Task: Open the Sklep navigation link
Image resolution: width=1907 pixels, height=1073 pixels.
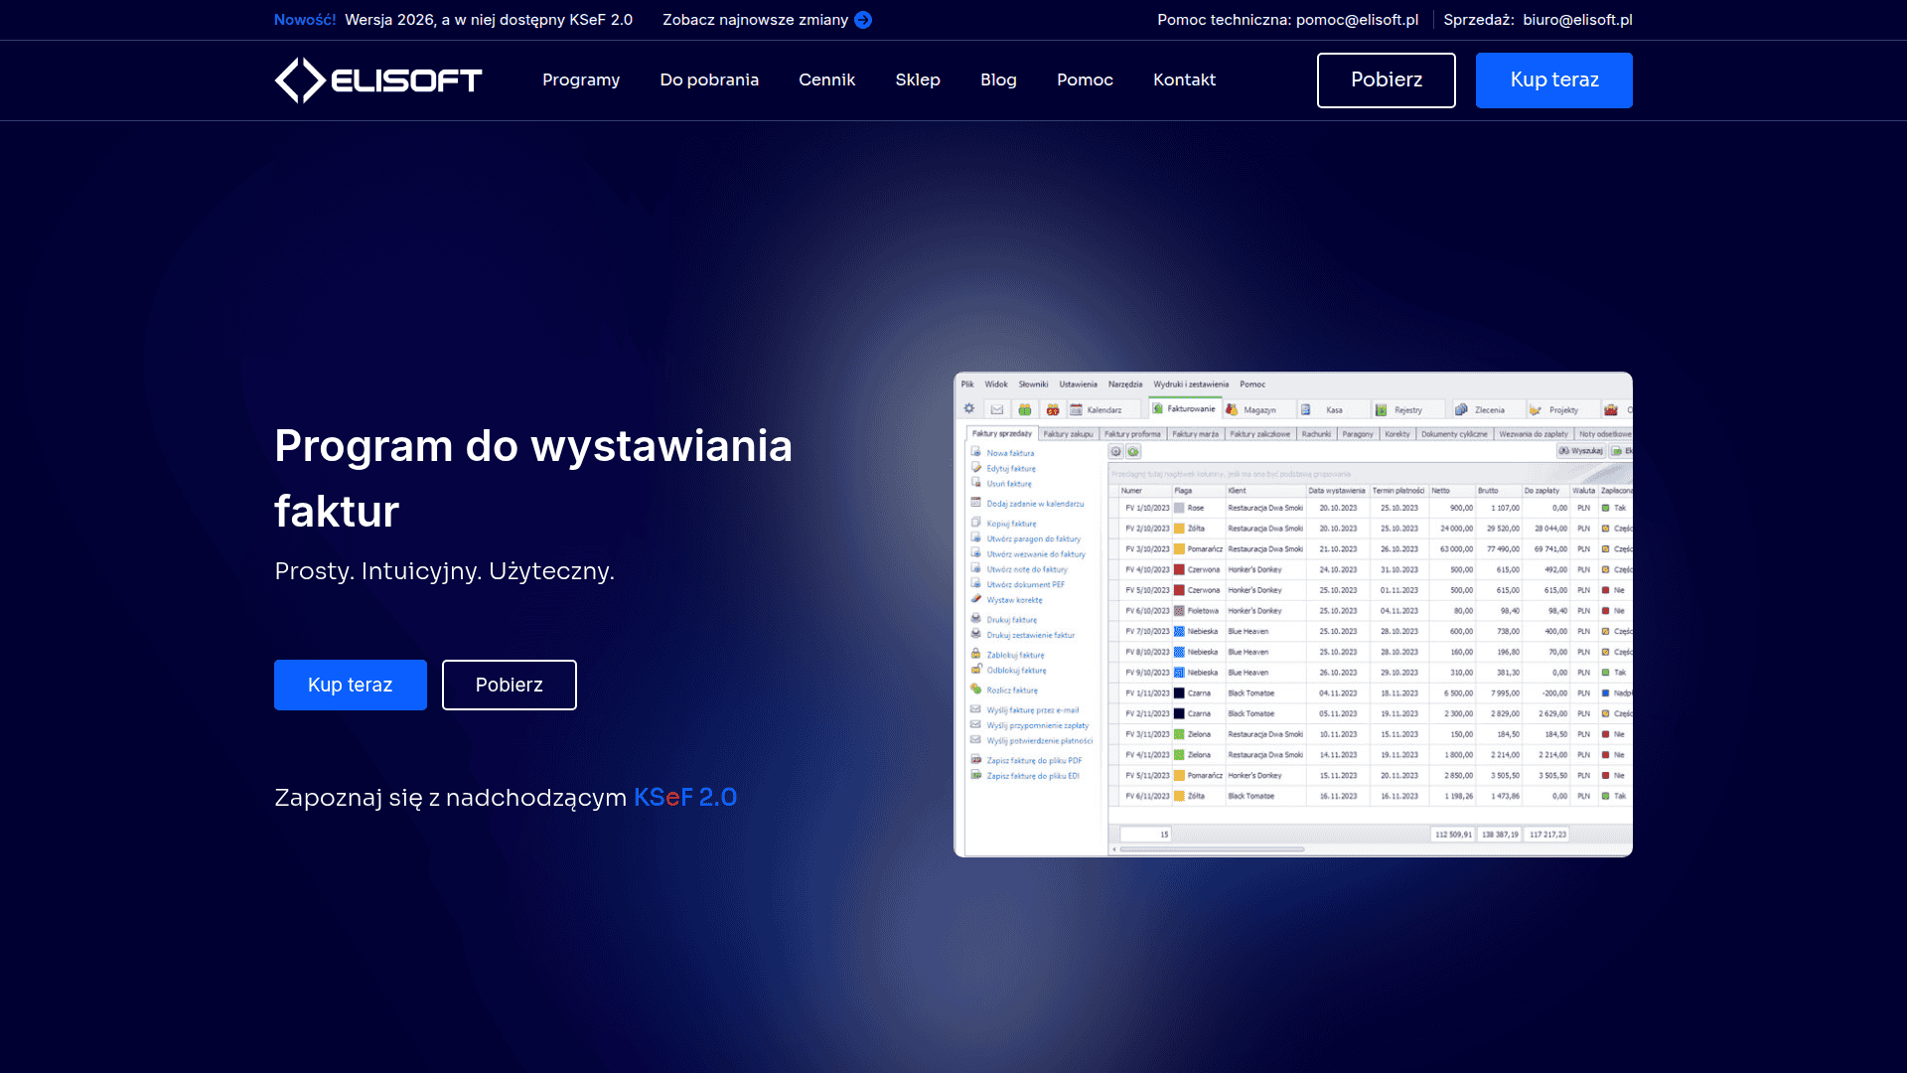Action: coord(918,79)
